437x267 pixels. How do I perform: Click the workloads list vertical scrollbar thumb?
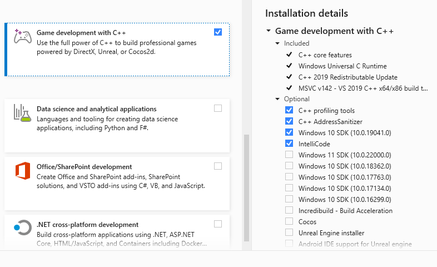point(246,188)
